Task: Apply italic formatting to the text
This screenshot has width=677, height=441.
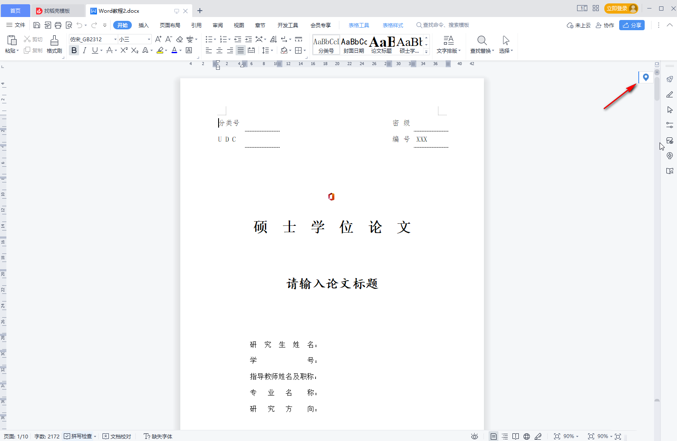Action: [85, 51]
